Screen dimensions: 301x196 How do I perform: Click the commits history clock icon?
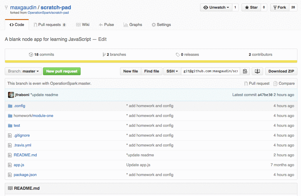point(31,55)
